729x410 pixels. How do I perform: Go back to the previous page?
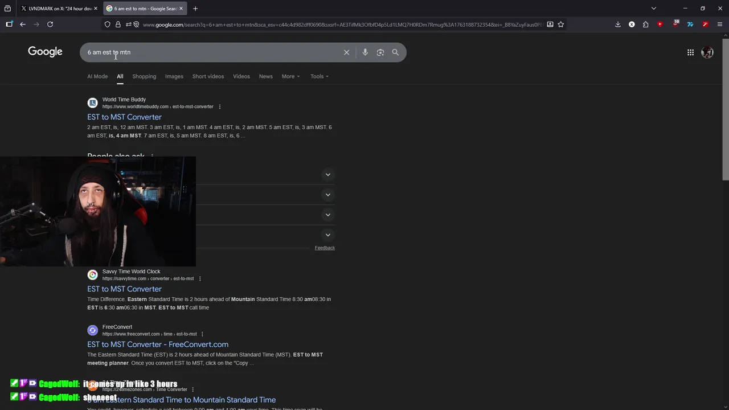[x=23, y=24]
